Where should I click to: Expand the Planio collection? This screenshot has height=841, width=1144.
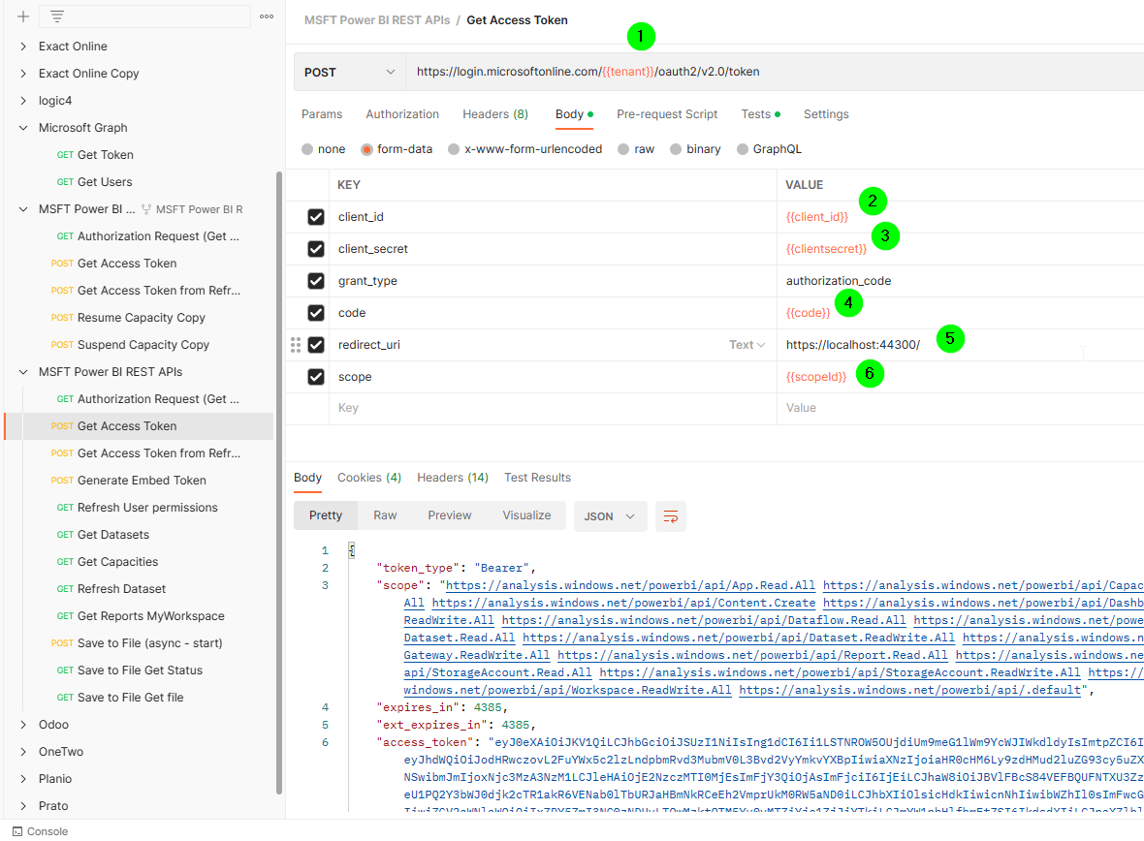click(23, 778)
